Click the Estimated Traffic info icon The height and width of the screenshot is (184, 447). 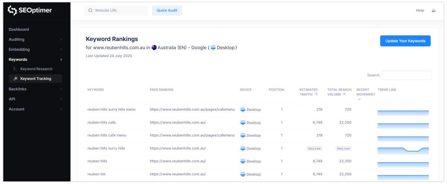pyautogui.click(x=316, y=94)
